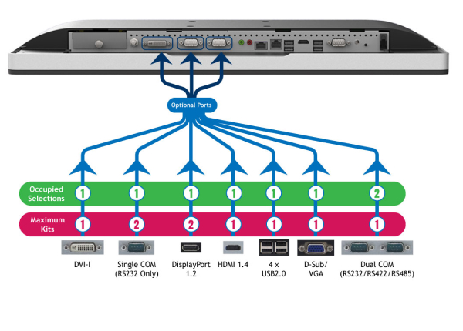Image resolution: width=463 pixels, height=331 pixels.
Task: Click the "Dual COM (RS232/RS422/RS485)" text label
Action: [x=377, y=269]
